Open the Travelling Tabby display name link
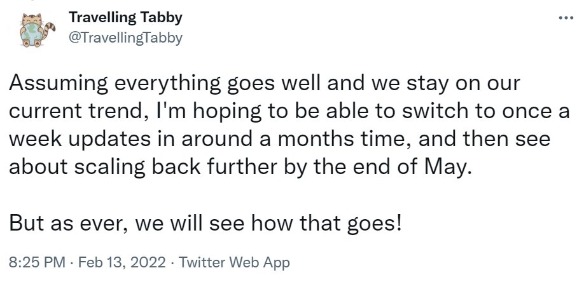This screenshot has width=584, height=282. pos(125,18)
